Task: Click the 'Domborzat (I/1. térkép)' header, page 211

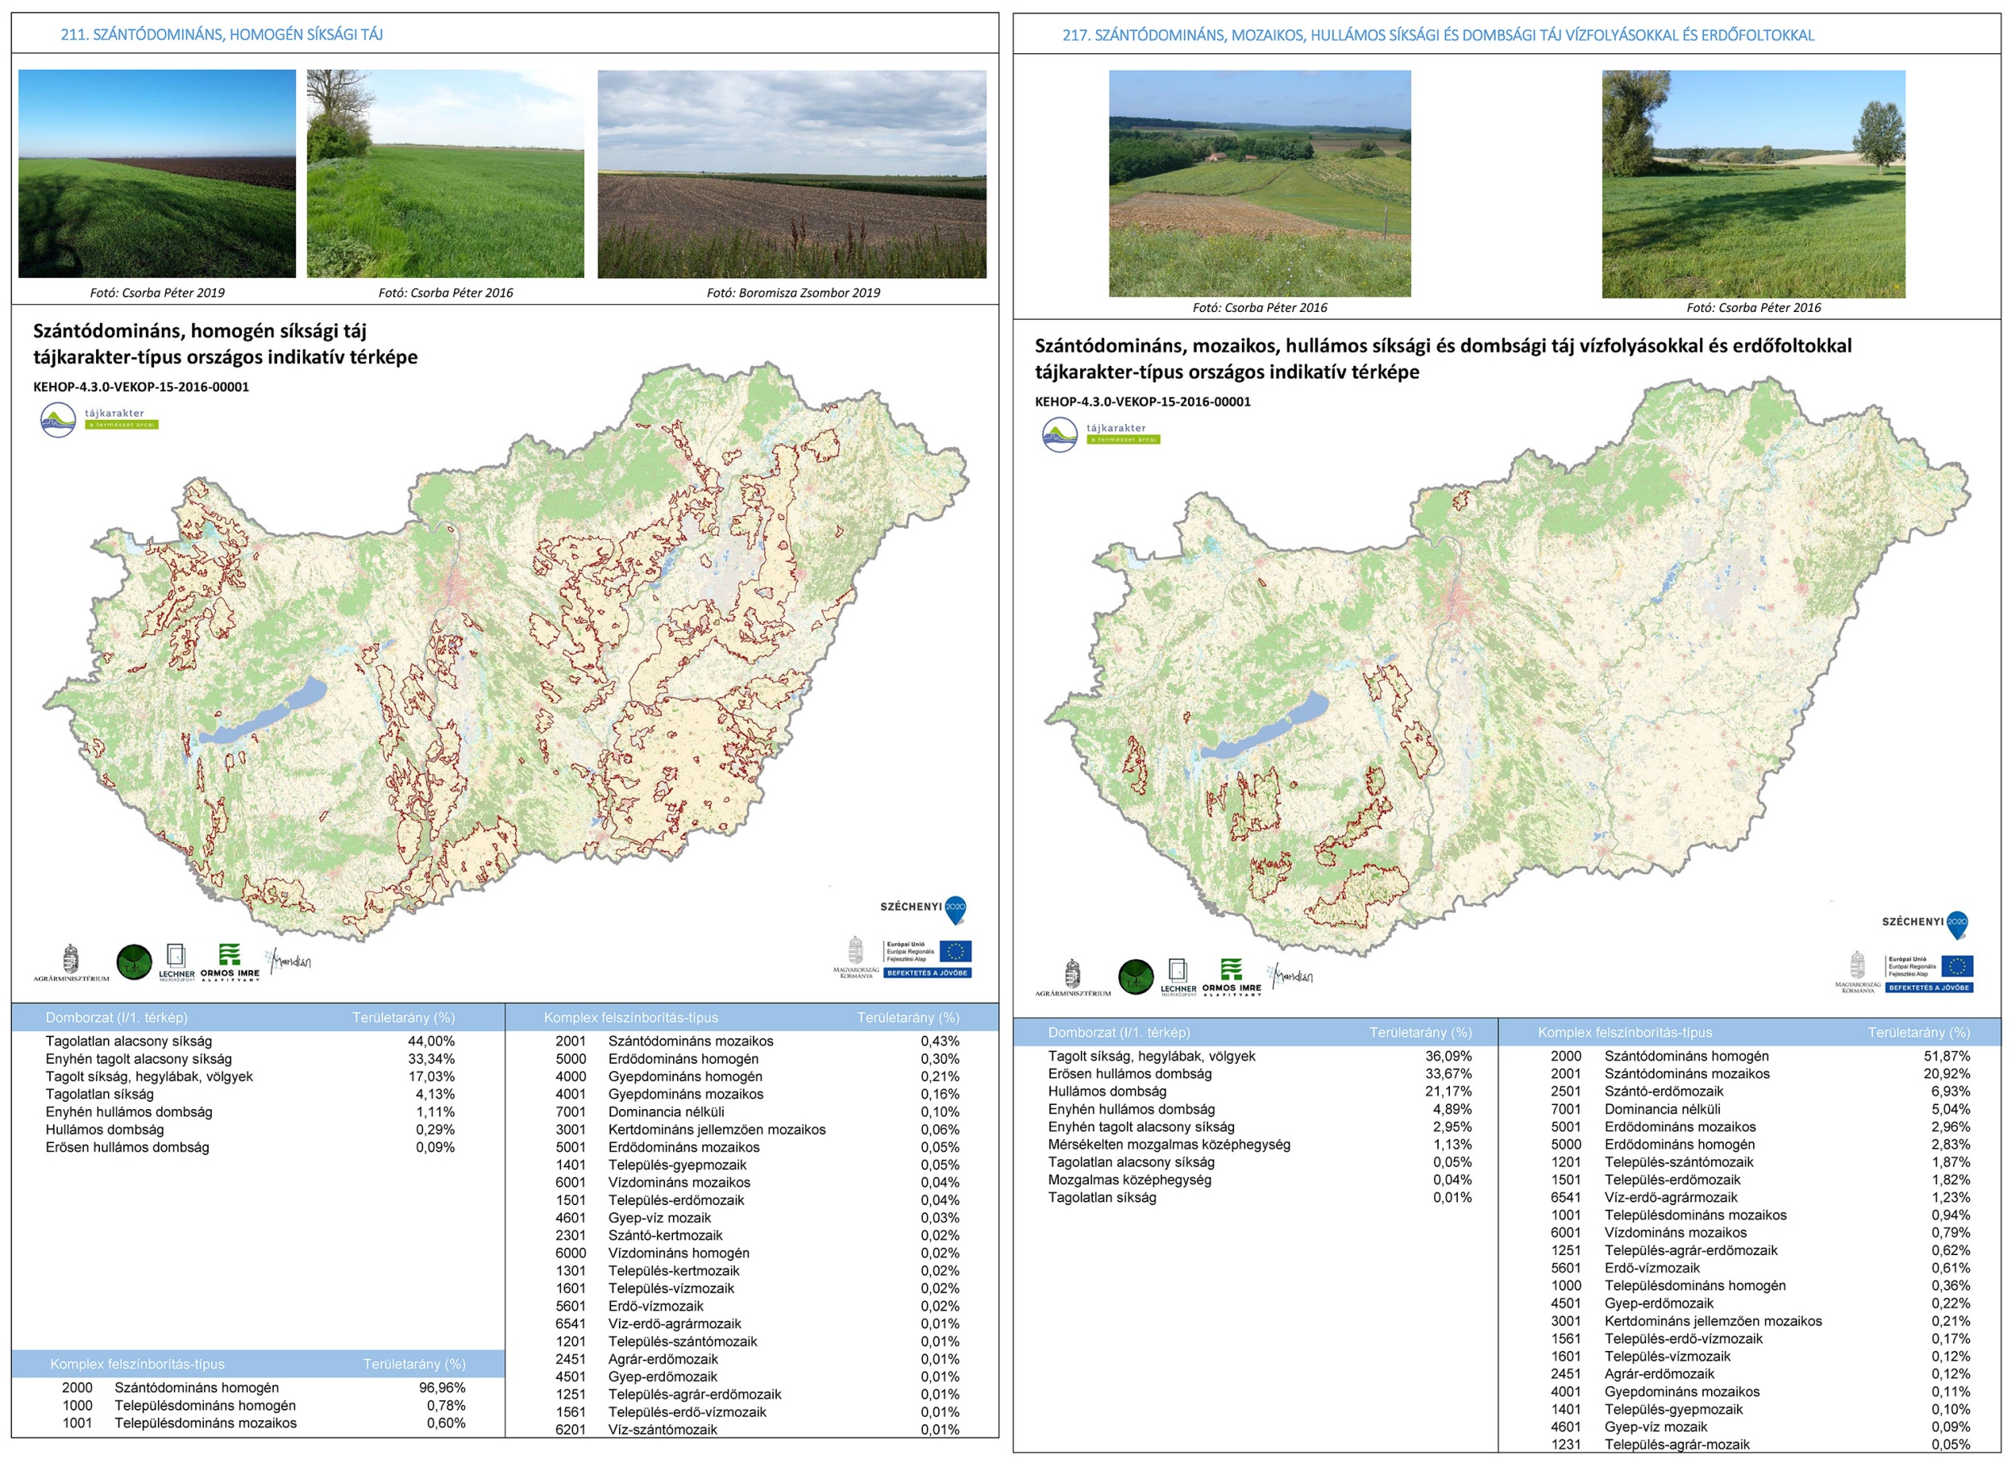Action: point(116,1018)
